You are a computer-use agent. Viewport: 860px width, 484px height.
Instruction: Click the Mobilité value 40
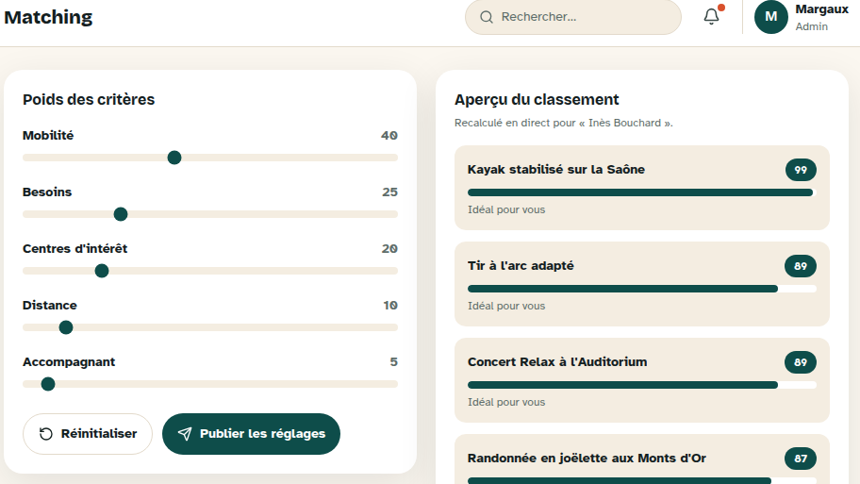(x=389, y=136)
